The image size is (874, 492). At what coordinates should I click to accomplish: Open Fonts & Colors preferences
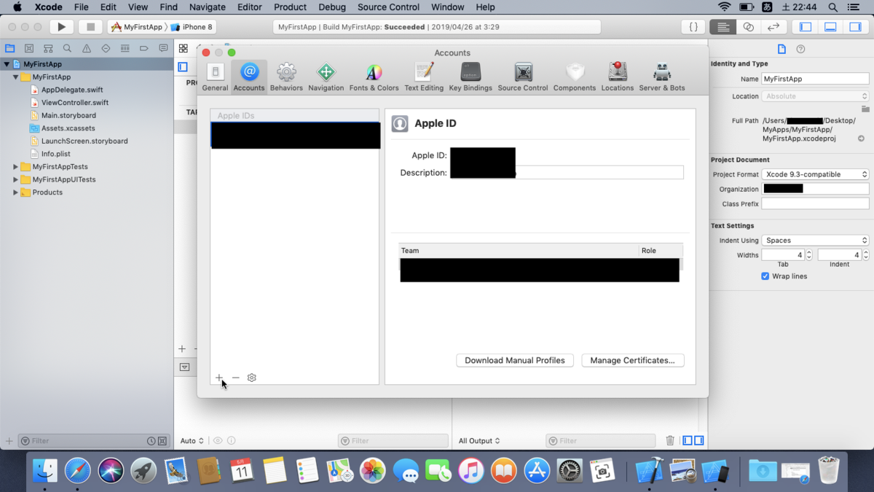(374, 77)
